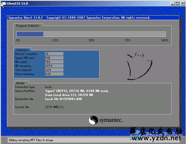Click the connection type value 'Local'
This screenshot has width=186, height=144.
pyautogui.click(x=48, y=87)
